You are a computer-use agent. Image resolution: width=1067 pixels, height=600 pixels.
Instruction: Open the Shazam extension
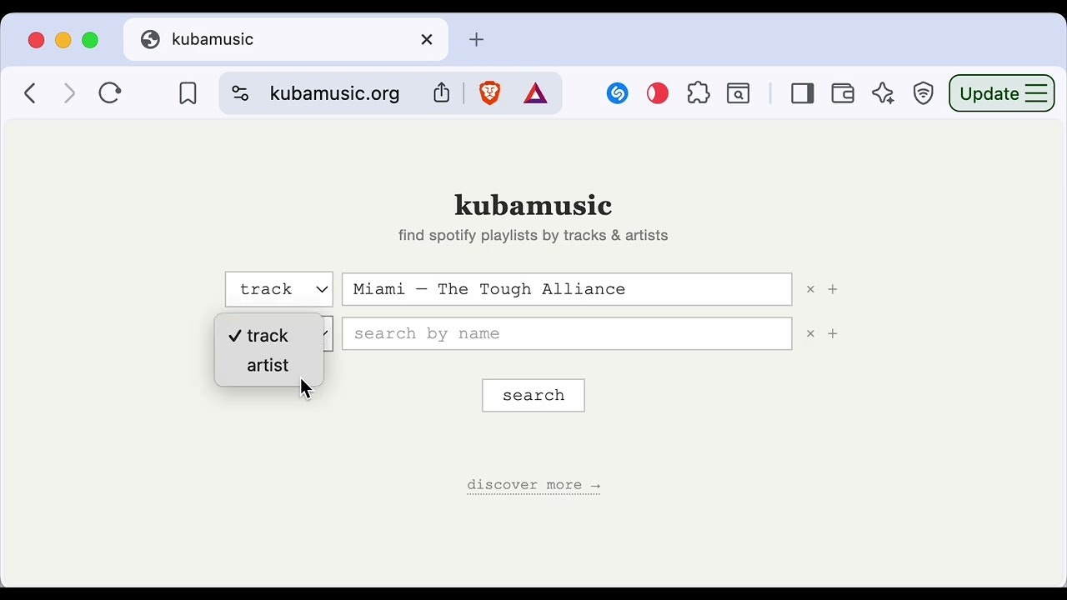(x=617, y=93)
